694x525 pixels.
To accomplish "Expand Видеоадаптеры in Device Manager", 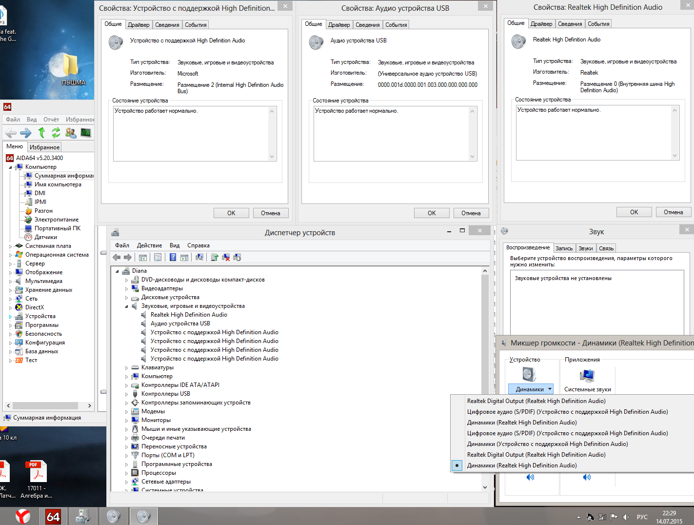I will (x=126, y=289).
